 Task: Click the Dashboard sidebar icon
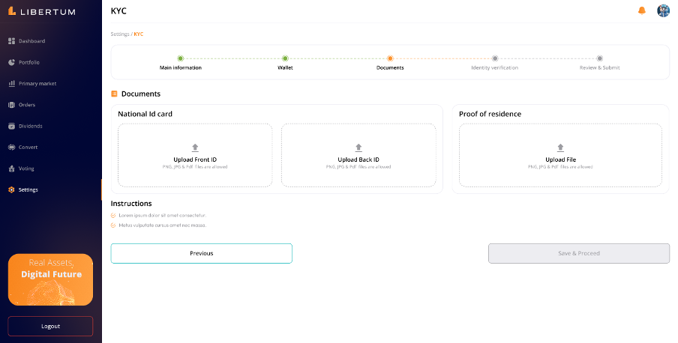point(11,40)
